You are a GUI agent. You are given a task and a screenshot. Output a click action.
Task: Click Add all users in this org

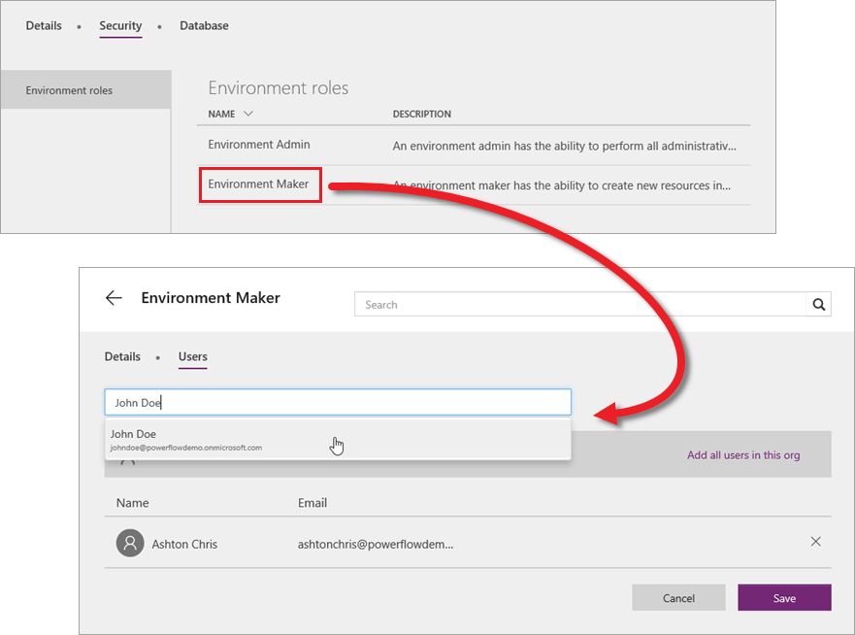(x=743, y=454)
